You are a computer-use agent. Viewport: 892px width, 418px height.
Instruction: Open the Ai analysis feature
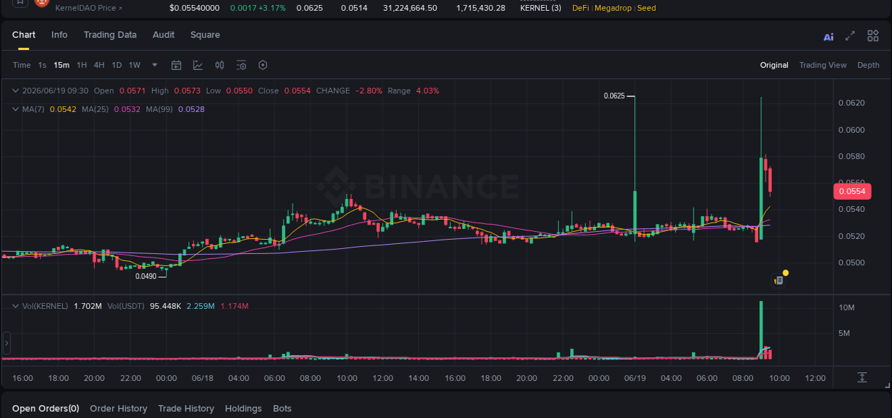click(x=828, y=37)
